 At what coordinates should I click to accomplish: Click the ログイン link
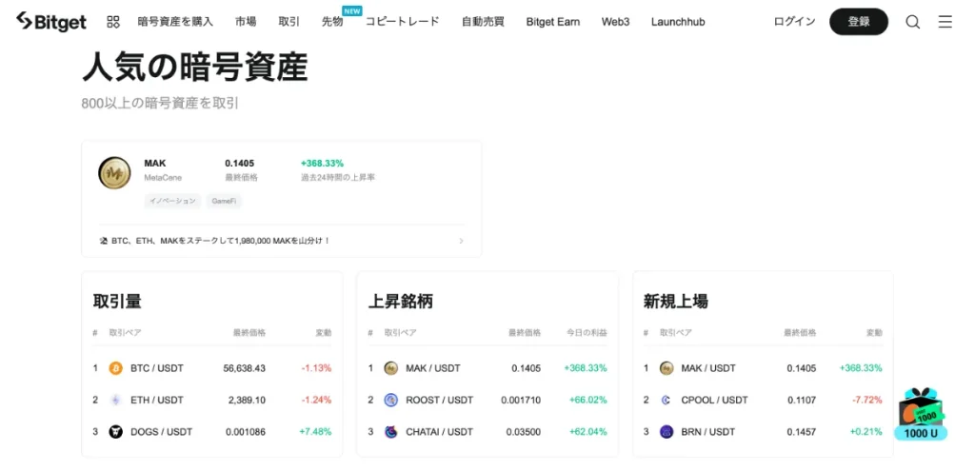click(x=795, y=22)
